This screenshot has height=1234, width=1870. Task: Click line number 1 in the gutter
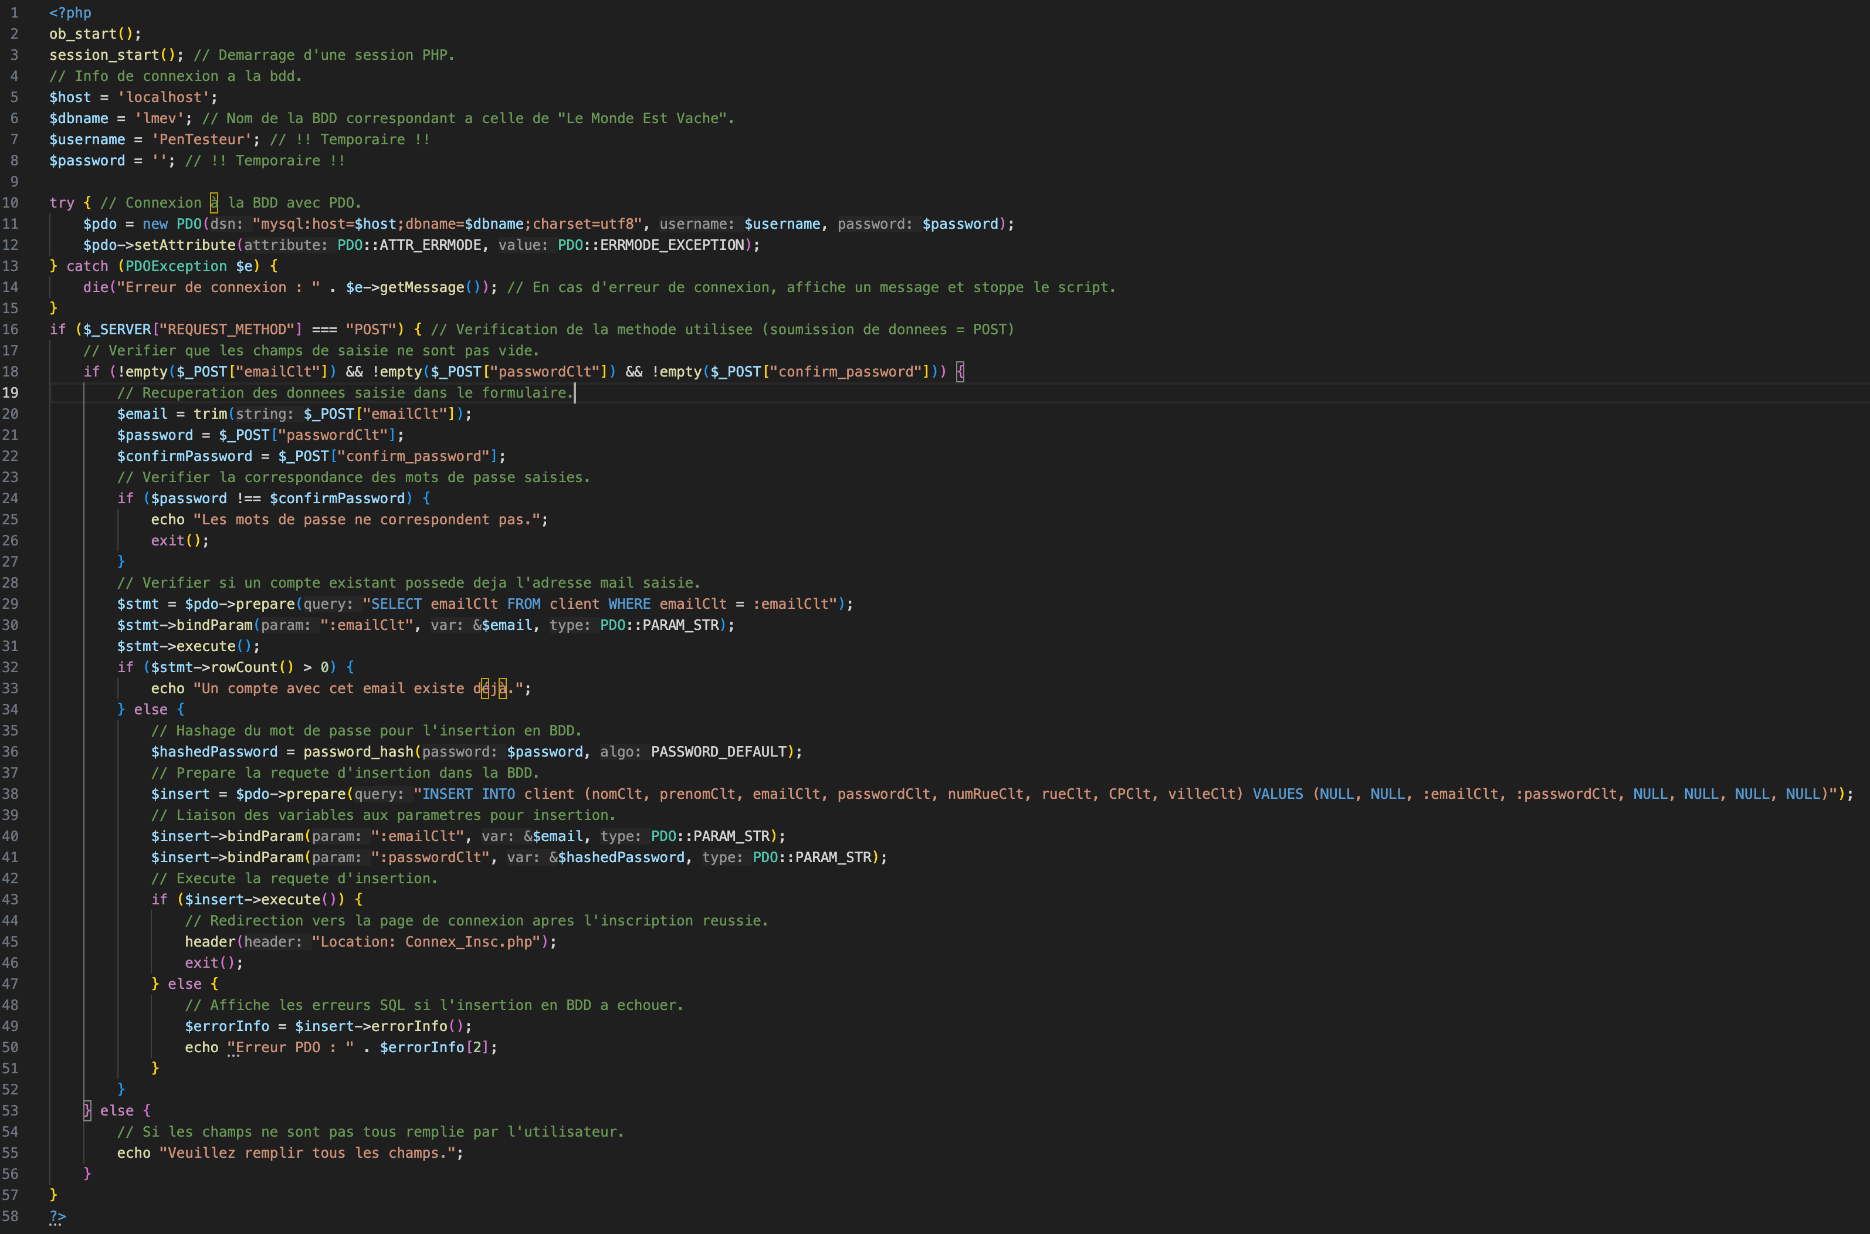pos(13,12)
